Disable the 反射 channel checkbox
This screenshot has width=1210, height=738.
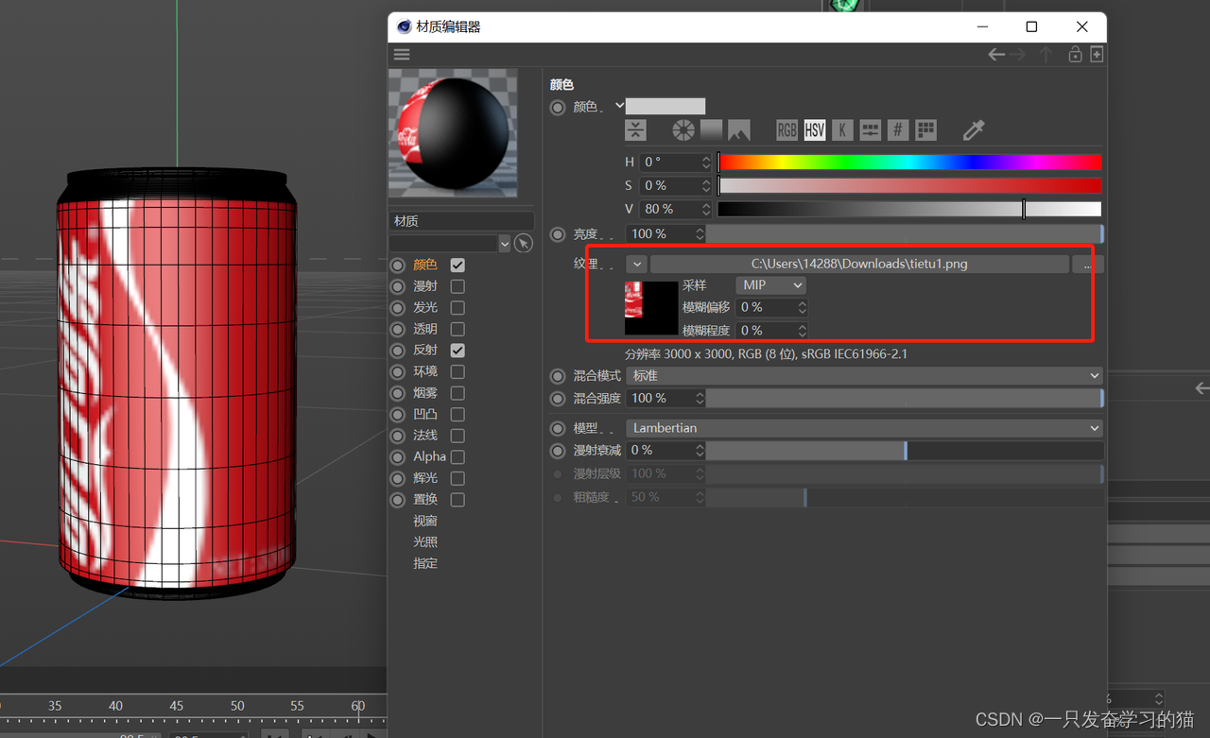(x=458, y=351)
